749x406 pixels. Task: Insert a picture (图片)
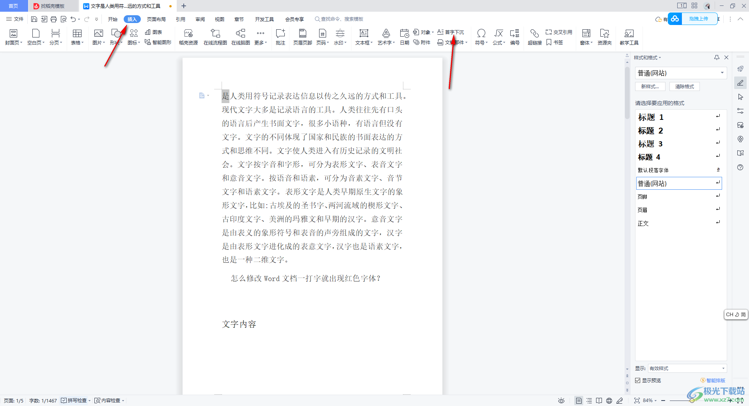coord(98,37)
